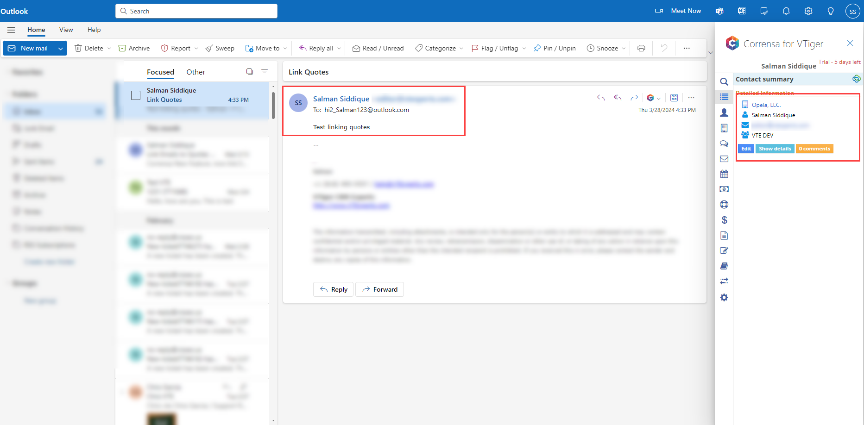Open the calendar icon in Corrensa sidebar
This screenshot has width=864, height=425.
click(x=724, y=174)
